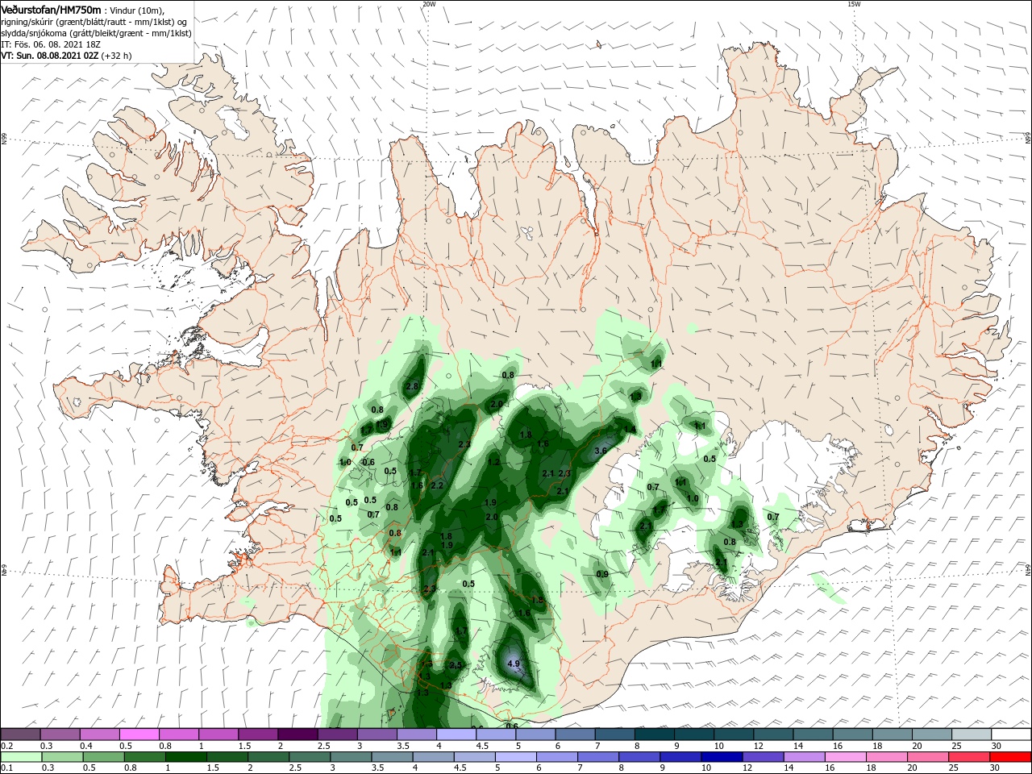1032x774 pixels.
Task: Pick the darkest purple snow swatch between 2 and 2.5
Action: click(x=298, y=734)
